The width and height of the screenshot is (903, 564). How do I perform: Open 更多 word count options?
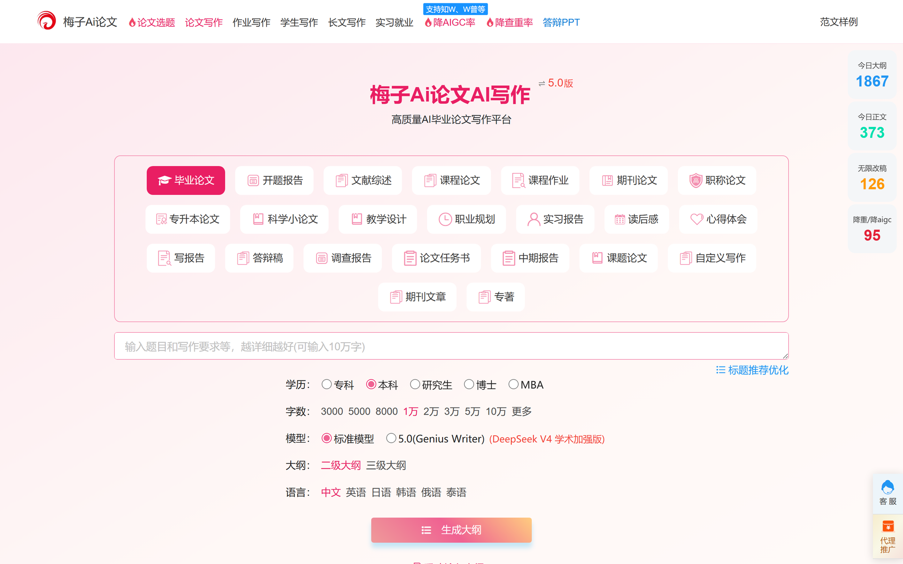[522, 412]
